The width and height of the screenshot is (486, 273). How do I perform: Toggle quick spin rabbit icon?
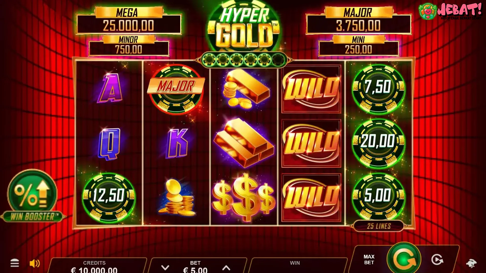point(471,263)
